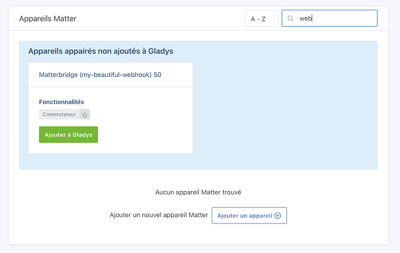The width and height of the screenshot is (400, 253).
Task: Click the "Appareils appairés non ajoutés" heading
Action: 100,51
